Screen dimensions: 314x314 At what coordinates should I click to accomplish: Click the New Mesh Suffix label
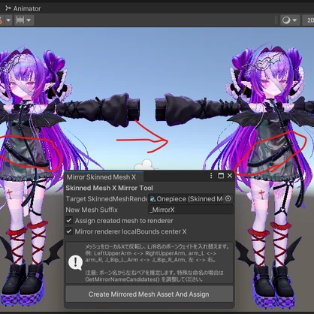92,210
